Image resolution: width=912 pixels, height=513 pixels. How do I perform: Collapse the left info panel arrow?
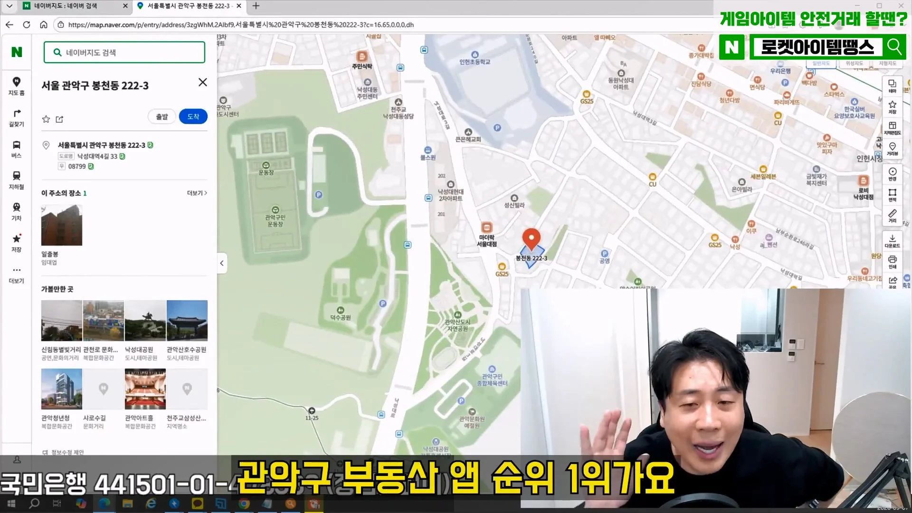tap(222, 263)
